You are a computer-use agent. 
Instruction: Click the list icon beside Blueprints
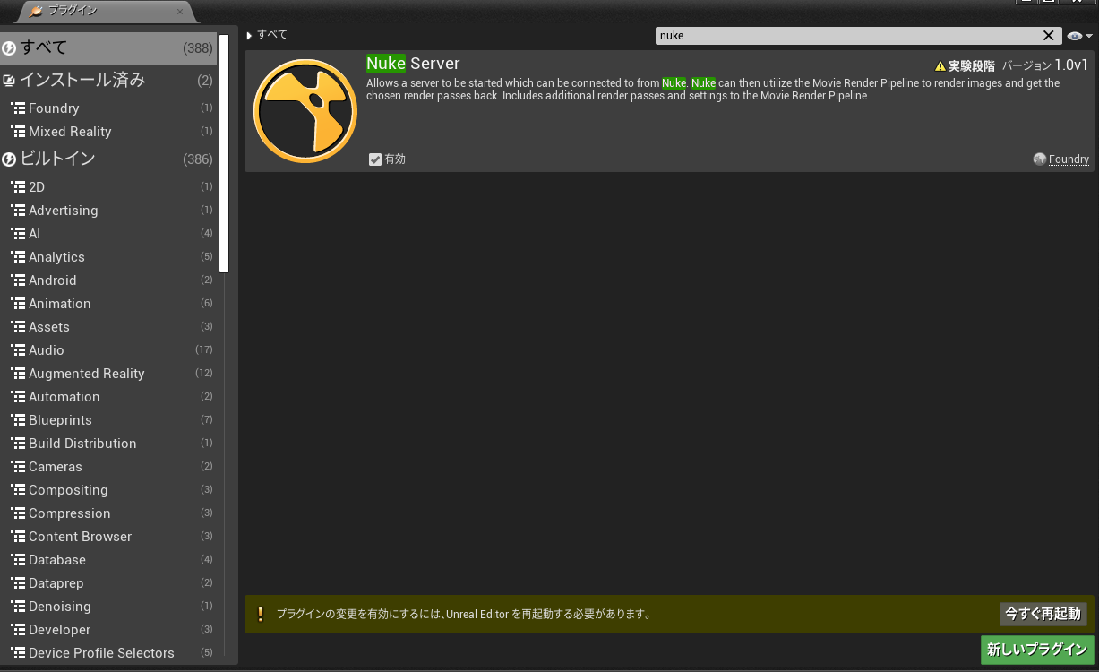tap(18, 420)
